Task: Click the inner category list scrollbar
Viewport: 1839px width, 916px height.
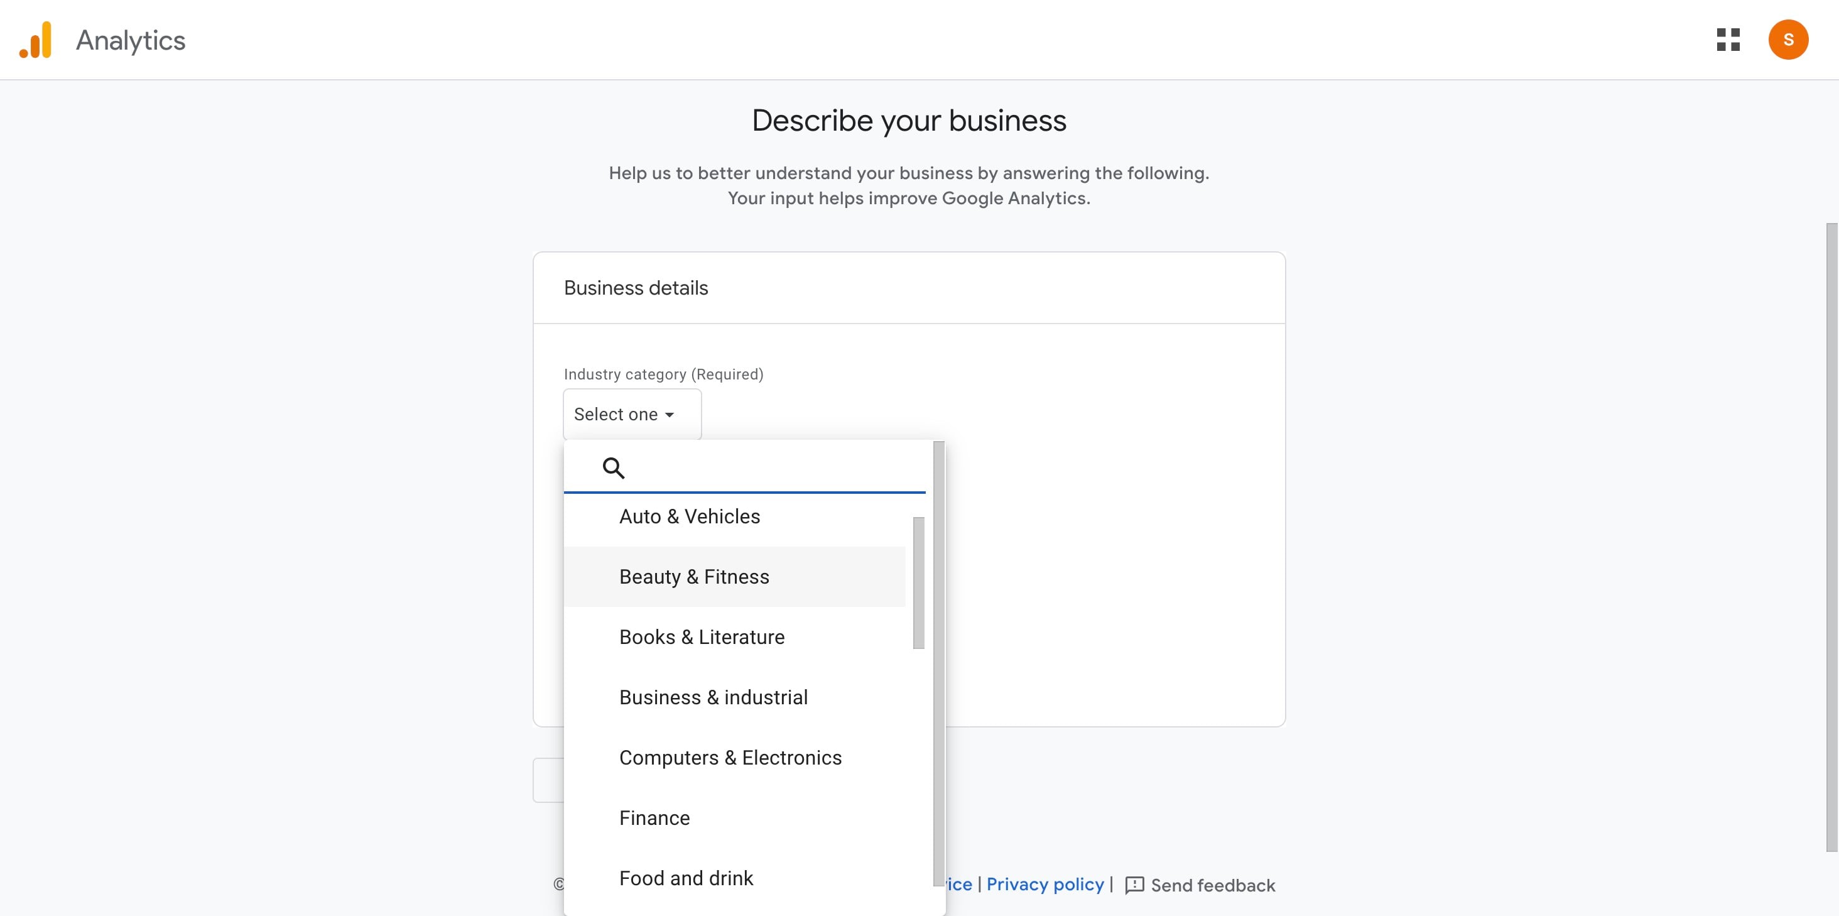Action: 918,582
